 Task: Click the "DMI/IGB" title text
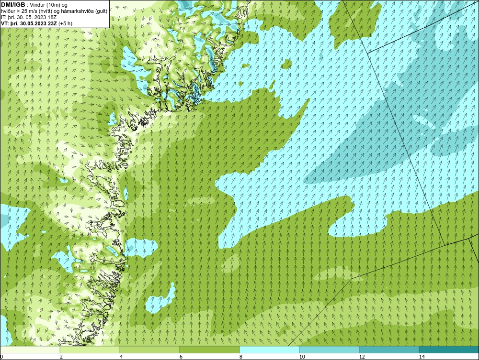[x=13, y=5]
